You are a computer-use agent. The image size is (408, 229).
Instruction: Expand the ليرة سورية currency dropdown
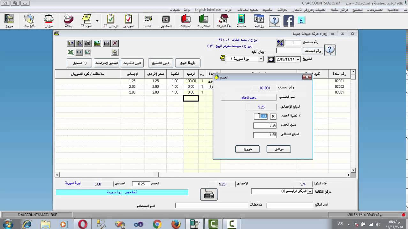click(261, 59)
